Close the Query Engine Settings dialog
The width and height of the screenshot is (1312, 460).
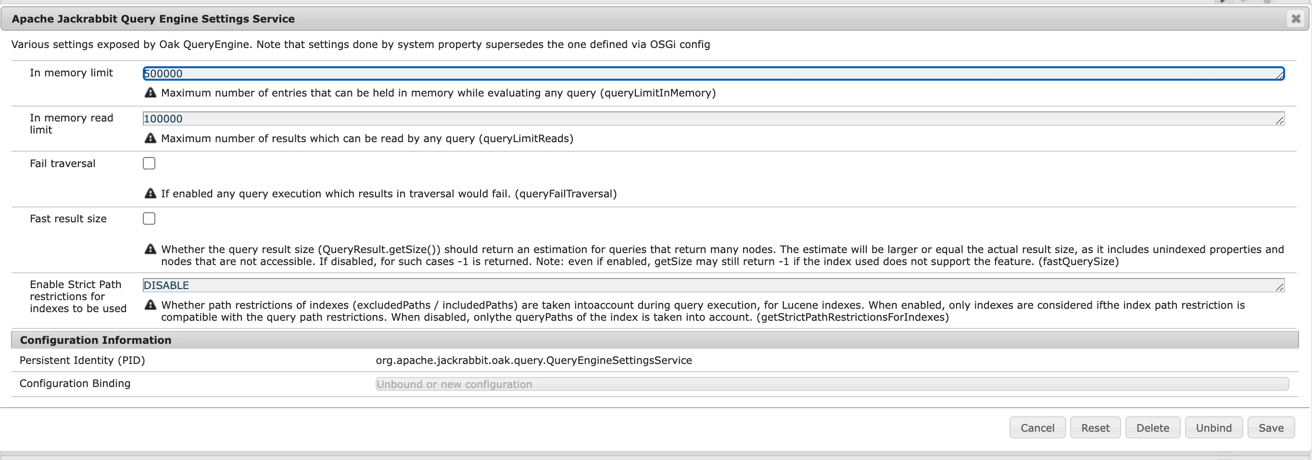pos(1296,19)
